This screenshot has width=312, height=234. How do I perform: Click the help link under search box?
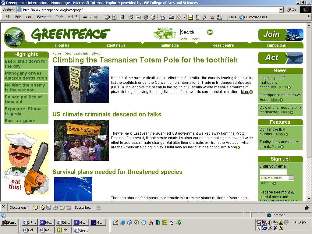[x=195, y=39]
